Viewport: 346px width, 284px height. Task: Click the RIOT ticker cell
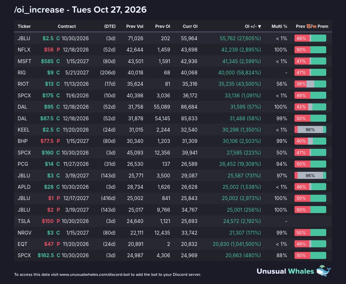coord(23,84)
